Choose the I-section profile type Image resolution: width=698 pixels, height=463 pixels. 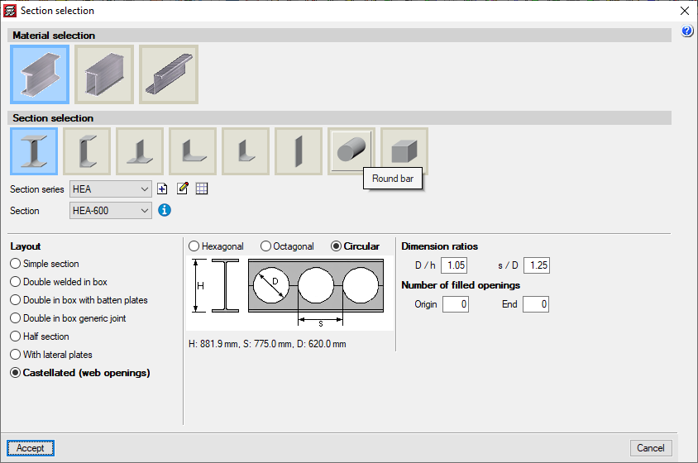[x=34, y=151]
